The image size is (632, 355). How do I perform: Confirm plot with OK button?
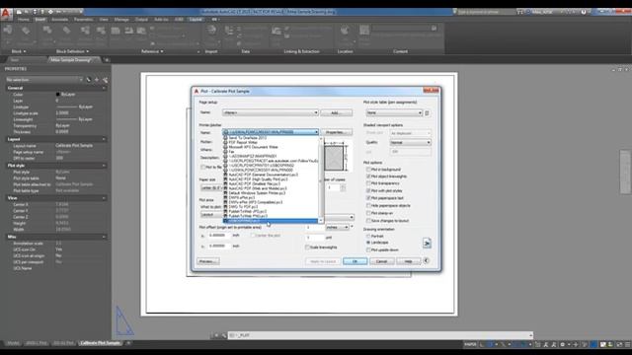[x=355, y=261]
